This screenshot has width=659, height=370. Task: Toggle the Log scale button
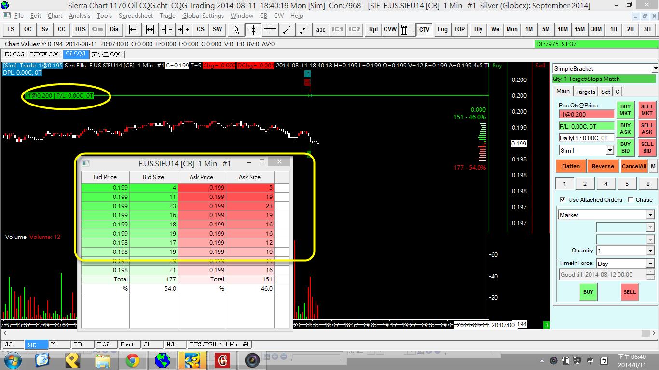442,29
